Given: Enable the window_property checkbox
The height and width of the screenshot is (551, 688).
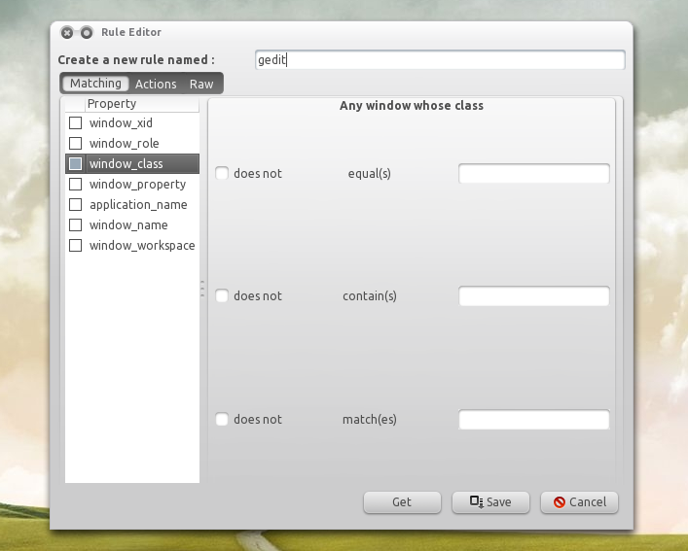Looking at the screenshot, I should [x=76, y=184].
